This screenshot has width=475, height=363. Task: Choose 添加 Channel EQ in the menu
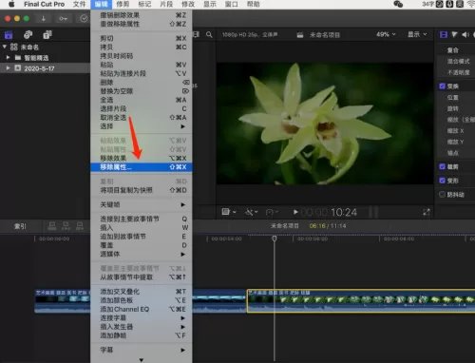(142, 309)
